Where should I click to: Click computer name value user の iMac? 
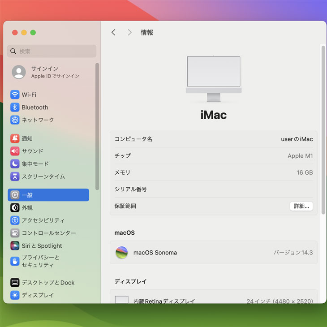tap(297, 139)
